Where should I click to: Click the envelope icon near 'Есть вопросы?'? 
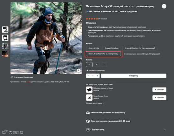[x=12, y=77]
